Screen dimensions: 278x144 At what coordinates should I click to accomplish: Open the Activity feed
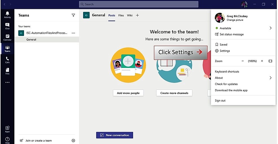pos(7,15)
